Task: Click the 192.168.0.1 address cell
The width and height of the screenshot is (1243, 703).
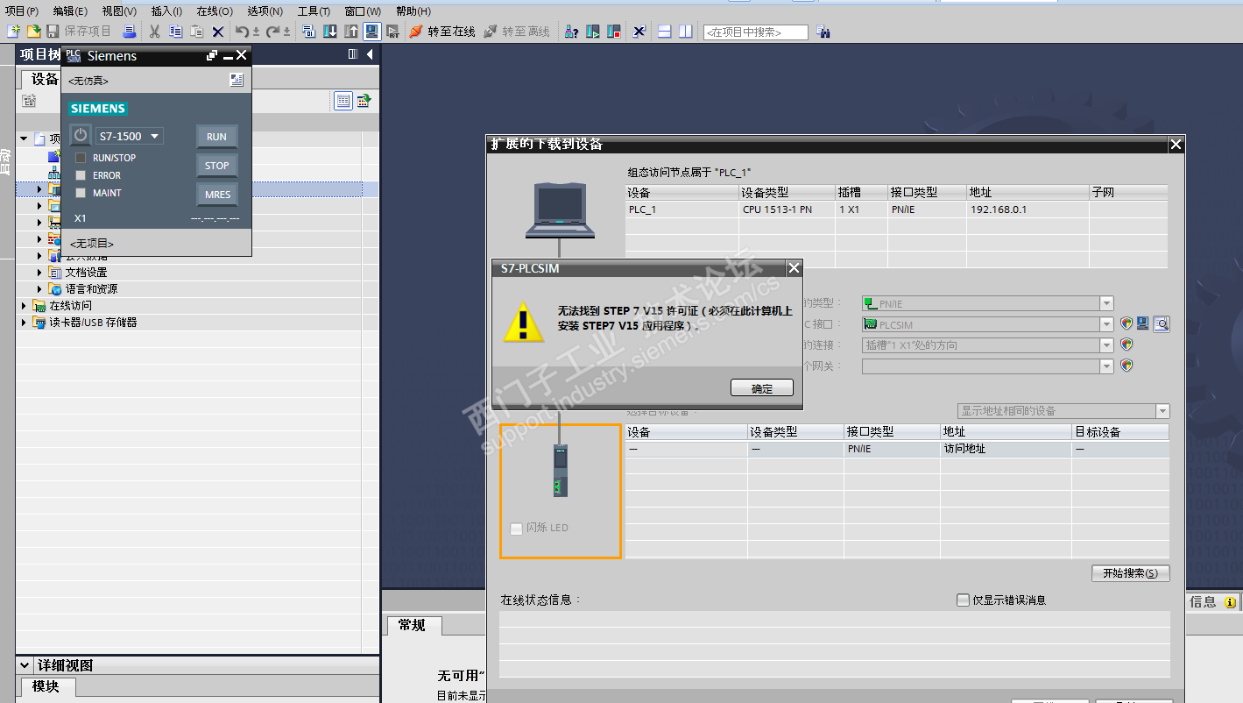Action: point(1028,210)
